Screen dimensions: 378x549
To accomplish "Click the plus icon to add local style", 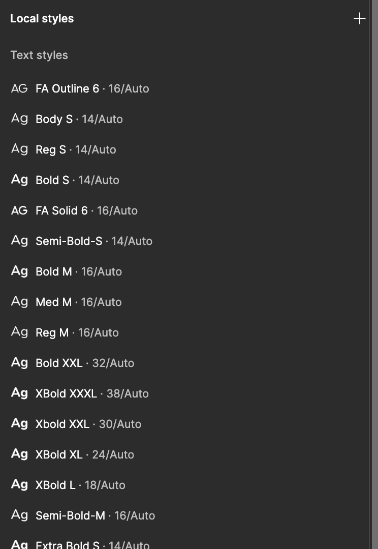I will point(359,19).
